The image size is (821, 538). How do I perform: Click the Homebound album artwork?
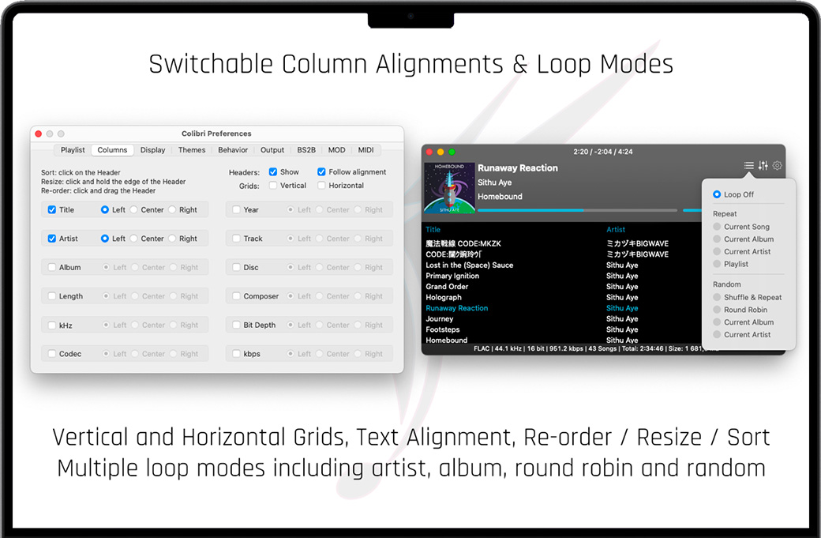pyautogui.click(x=449, y=188)
